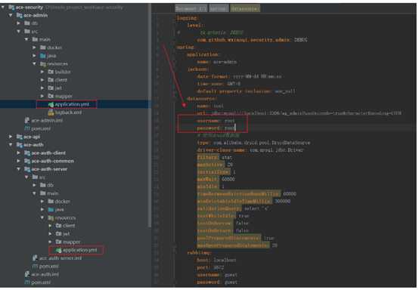Click the ace-api module icon

point(19,137)
